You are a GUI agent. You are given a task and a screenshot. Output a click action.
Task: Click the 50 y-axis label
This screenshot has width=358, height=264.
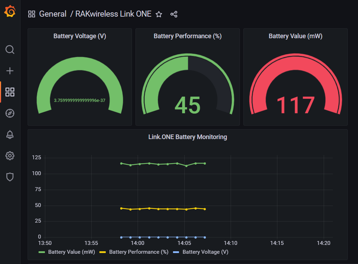[38, 205]
